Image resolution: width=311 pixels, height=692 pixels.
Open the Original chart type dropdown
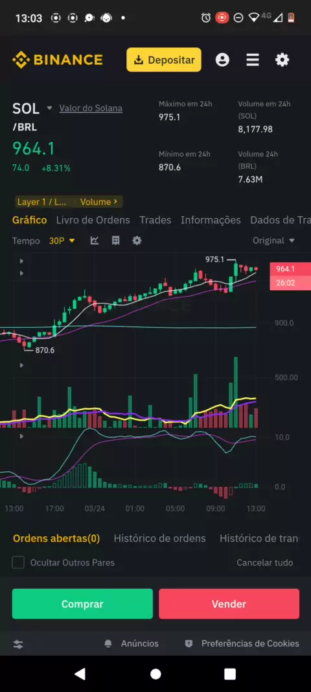pos(273,241)
